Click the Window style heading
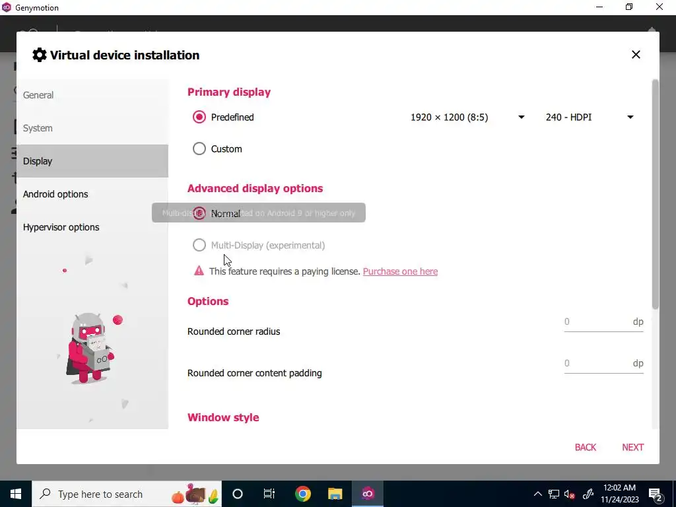 [x=223, y=417]
